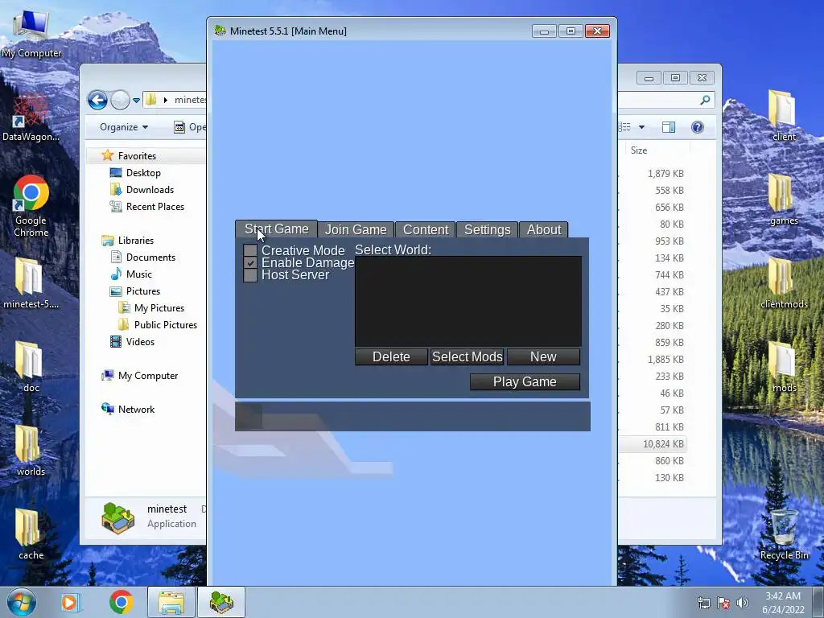Viewport: 824px width, 618px height.
Task: Select the Recycle Bin icon
Action: coord(784,534)
